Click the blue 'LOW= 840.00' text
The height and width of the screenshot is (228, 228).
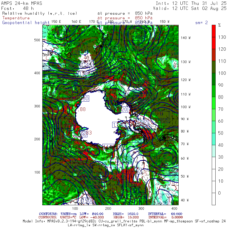(x=91, y=214)
